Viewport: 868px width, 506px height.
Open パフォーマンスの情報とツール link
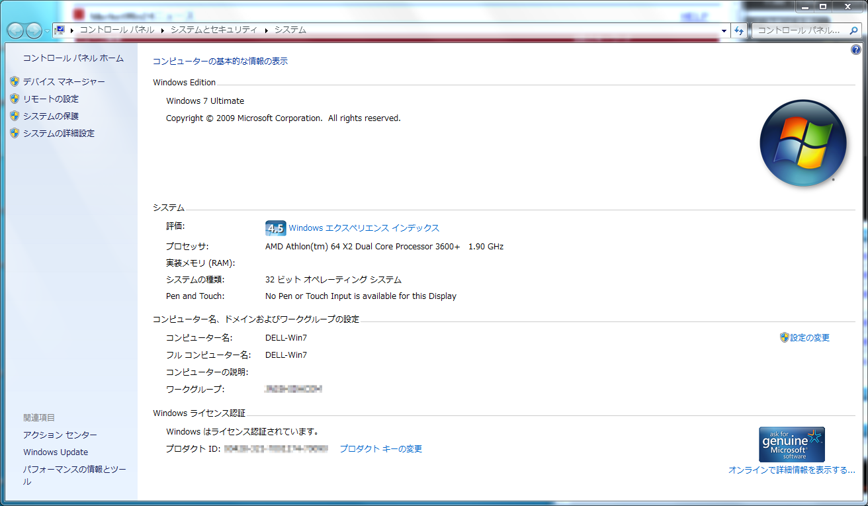pos(74,475)
